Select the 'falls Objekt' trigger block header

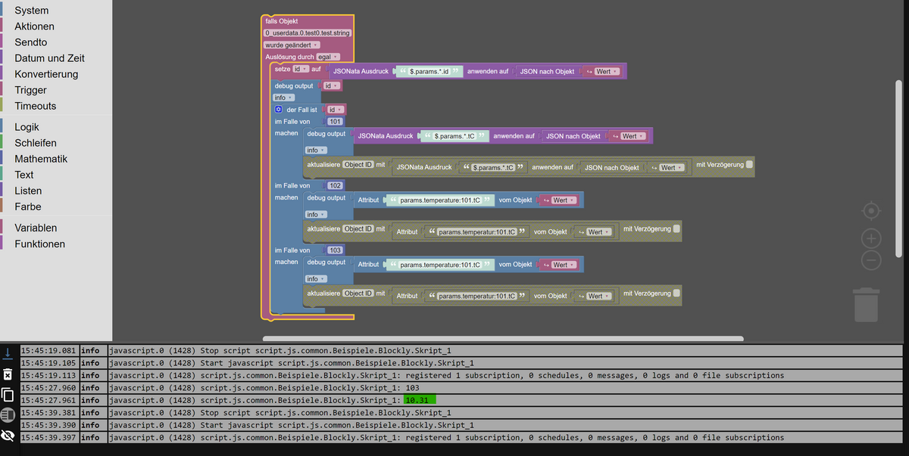click(x=281, y=21)
